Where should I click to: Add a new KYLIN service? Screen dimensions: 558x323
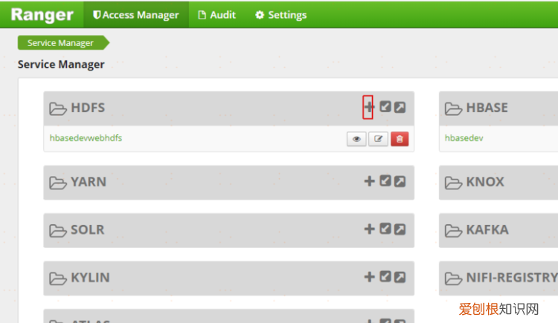369,277
